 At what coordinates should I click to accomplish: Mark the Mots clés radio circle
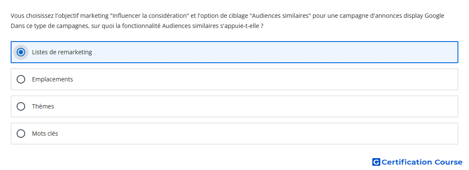[21, 134]
